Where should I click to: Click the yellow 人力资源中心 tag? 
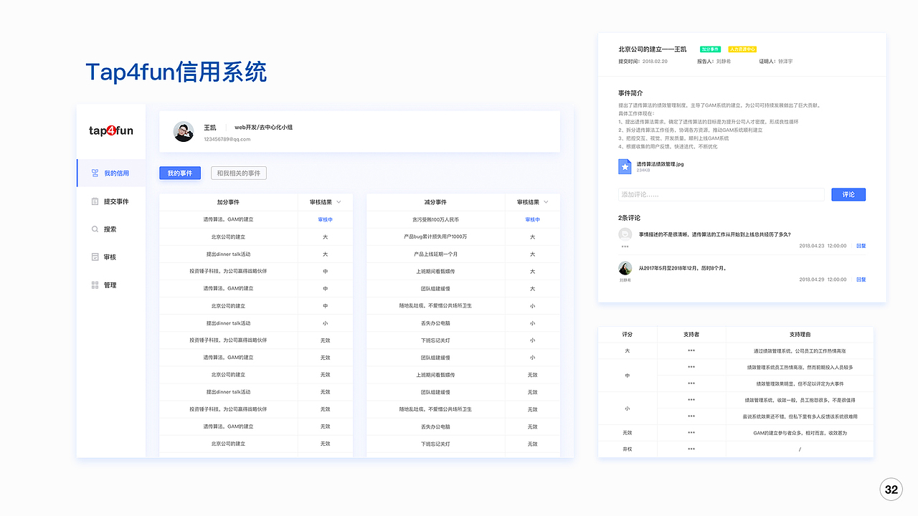[742, 49]
